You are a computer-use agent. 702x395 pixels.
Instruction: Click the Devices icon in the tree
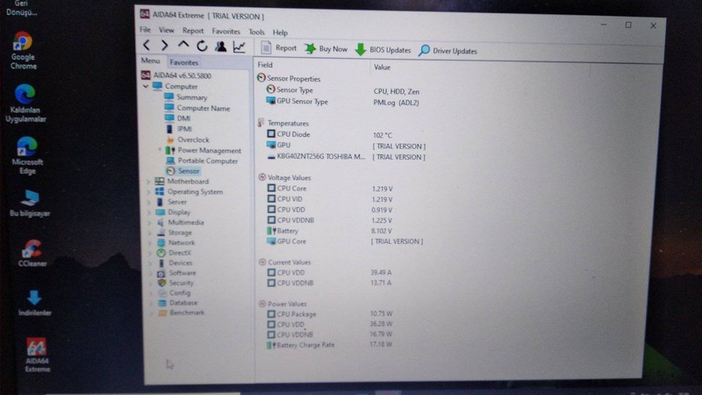coord(161,262)
